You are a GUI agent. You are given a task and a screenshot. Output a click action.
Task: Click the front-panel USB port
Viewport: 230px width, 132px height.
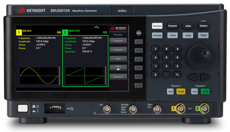(x=55, y=108)
